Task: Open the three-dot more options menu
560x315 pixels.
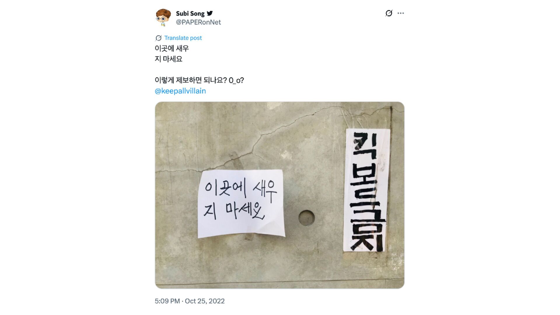Action: point(401,13)
